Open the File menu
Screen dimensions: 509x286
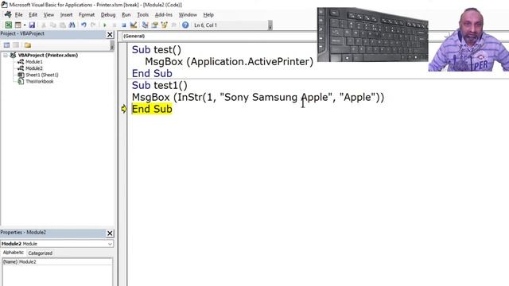click(18, 15)
